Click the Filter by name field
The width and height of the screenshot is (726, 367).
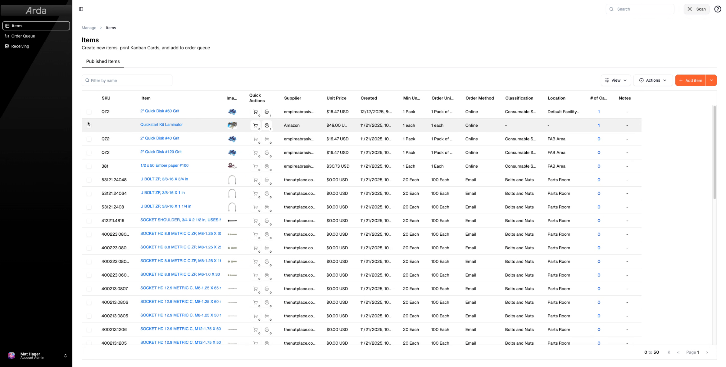pyautogui.click(x=127, y=80)
